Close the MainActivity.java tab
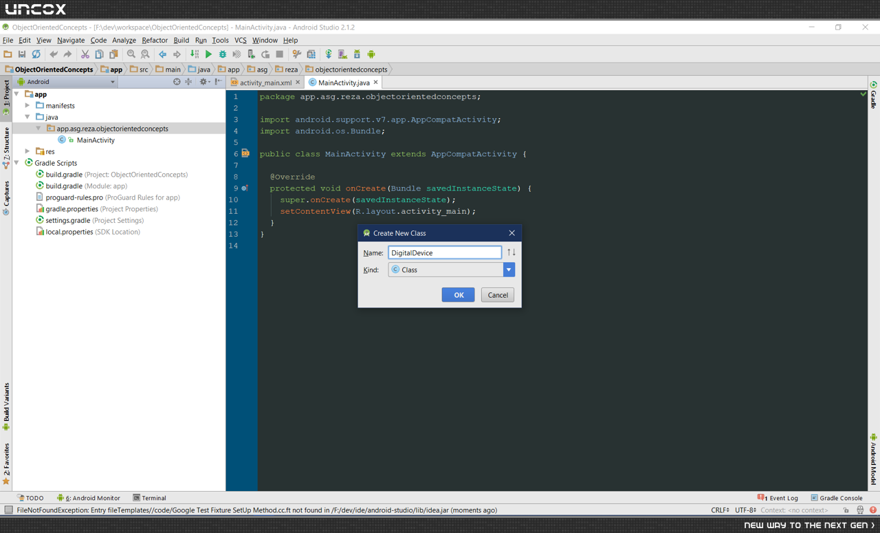This screenshot has width=880, height=533. [376, 83]
